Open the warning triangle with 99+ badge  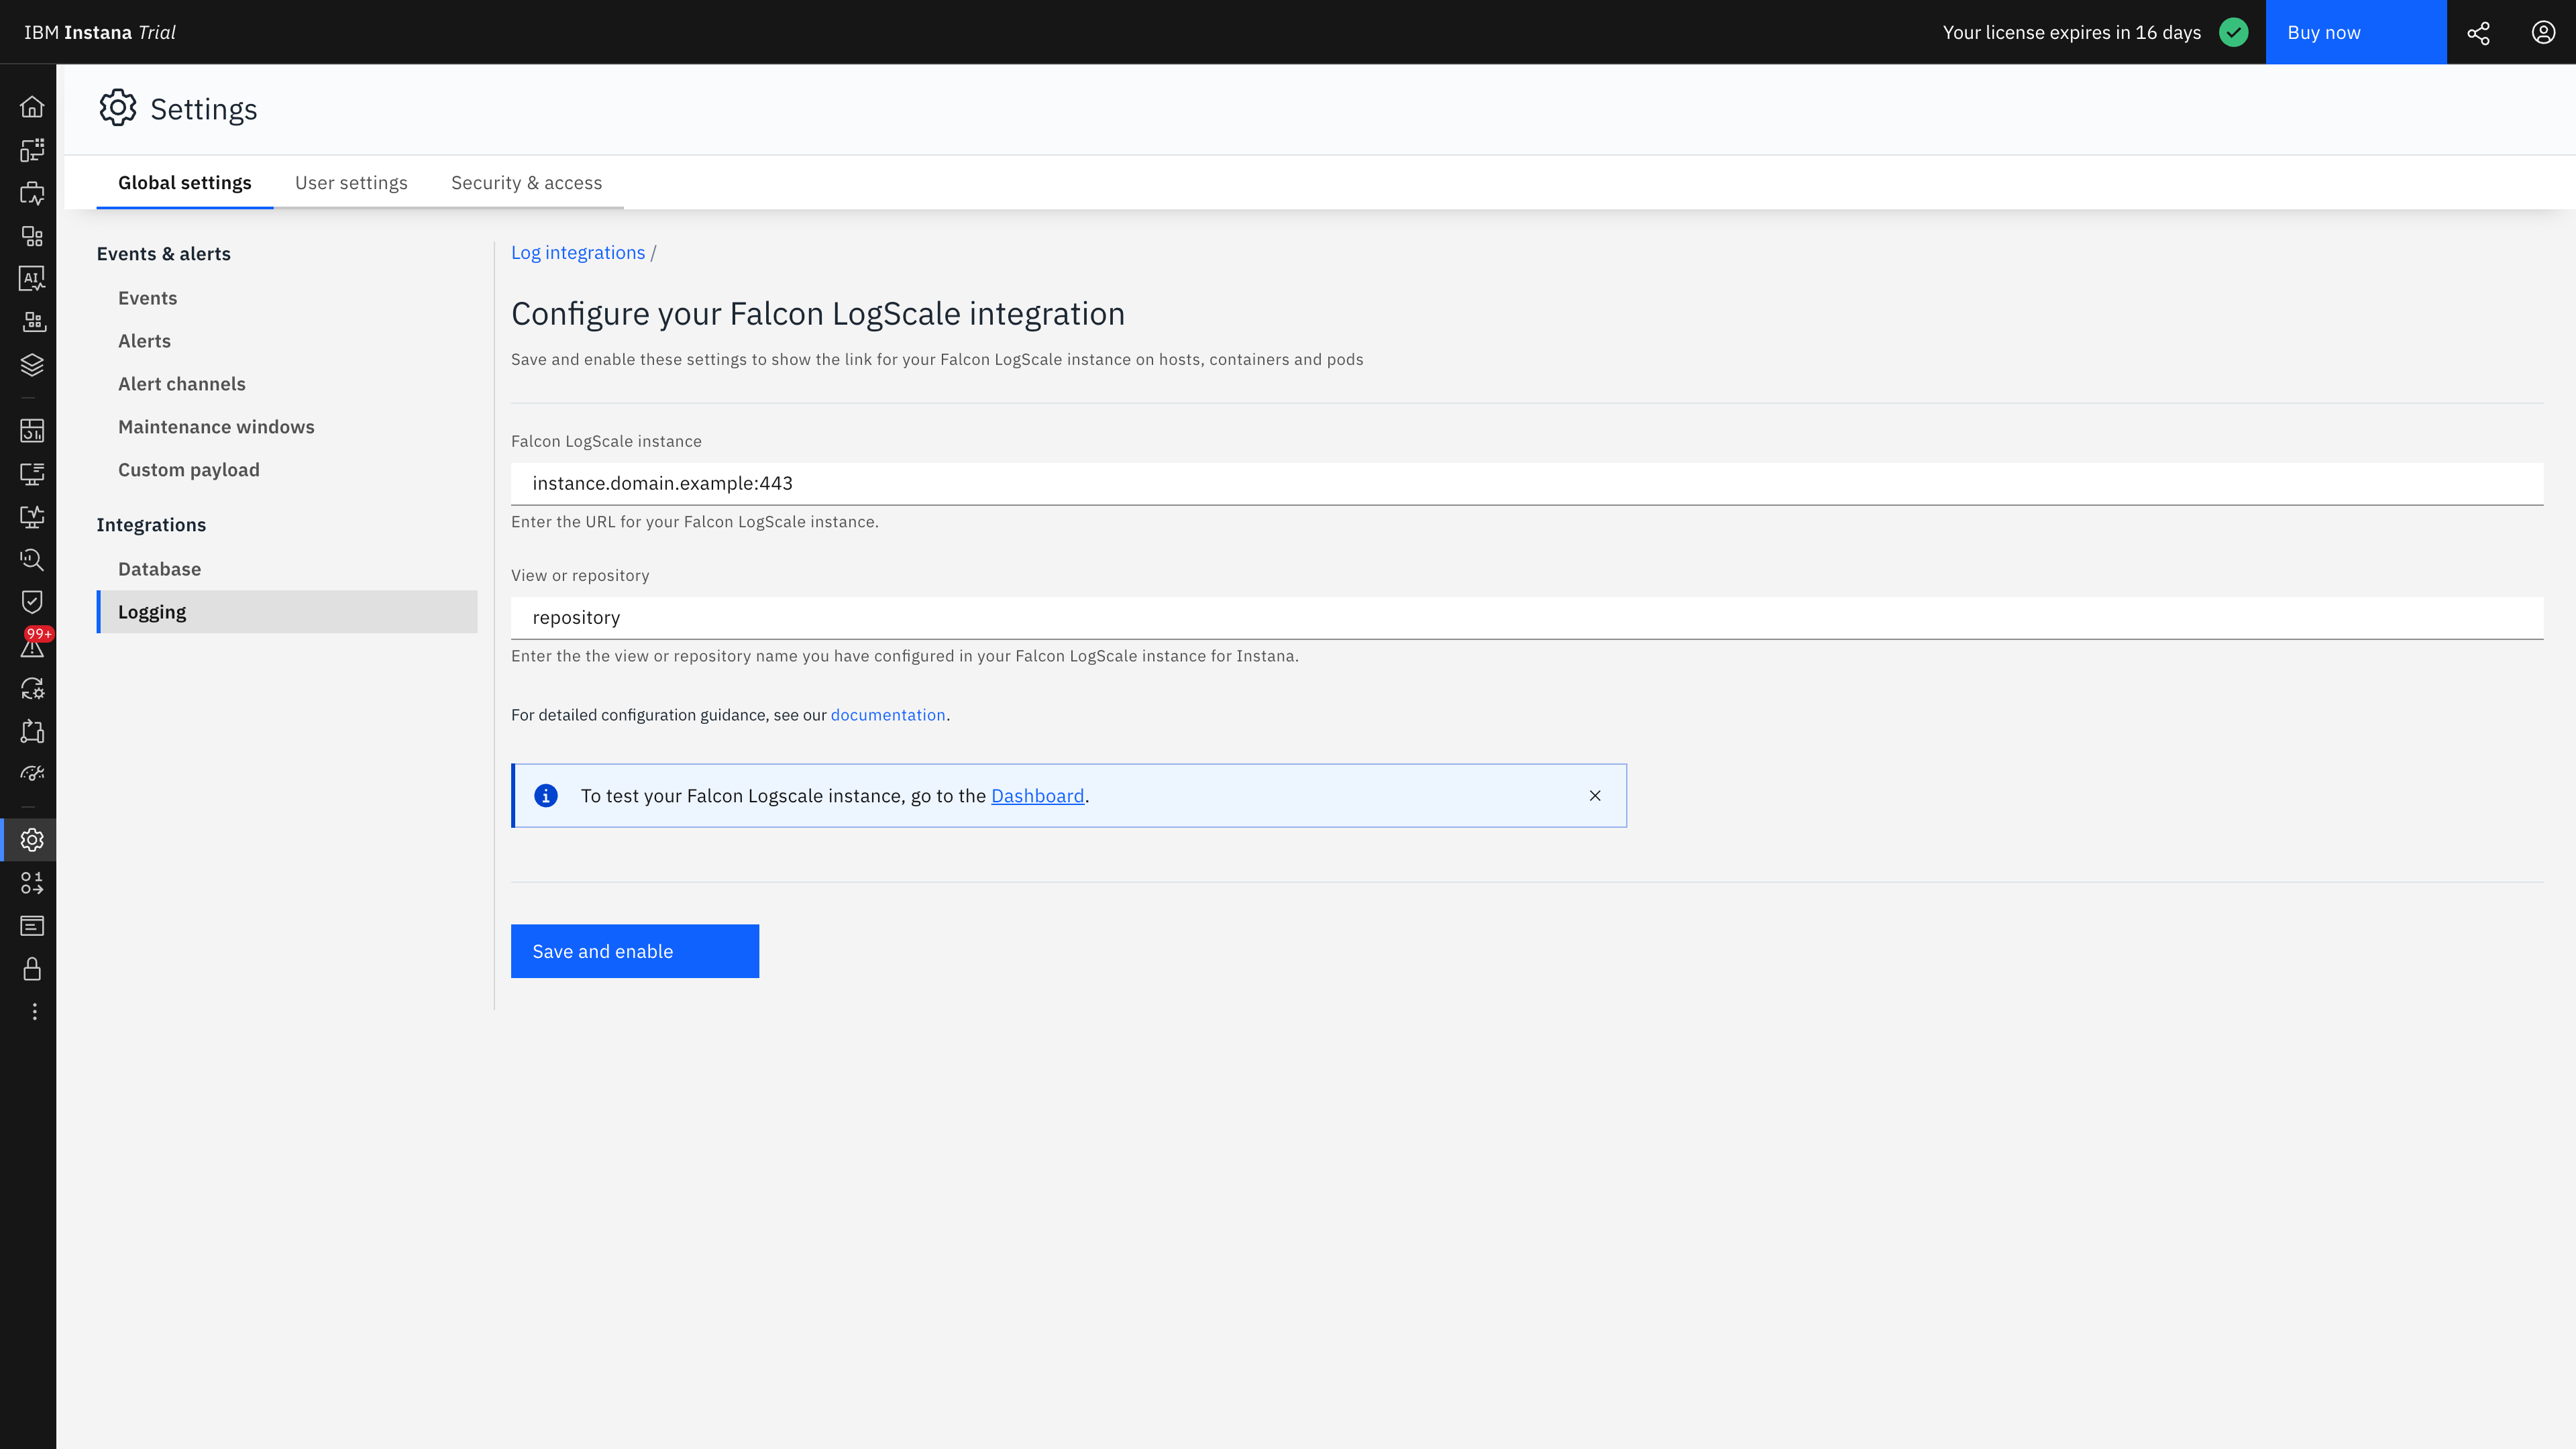(x=34, y=644)
